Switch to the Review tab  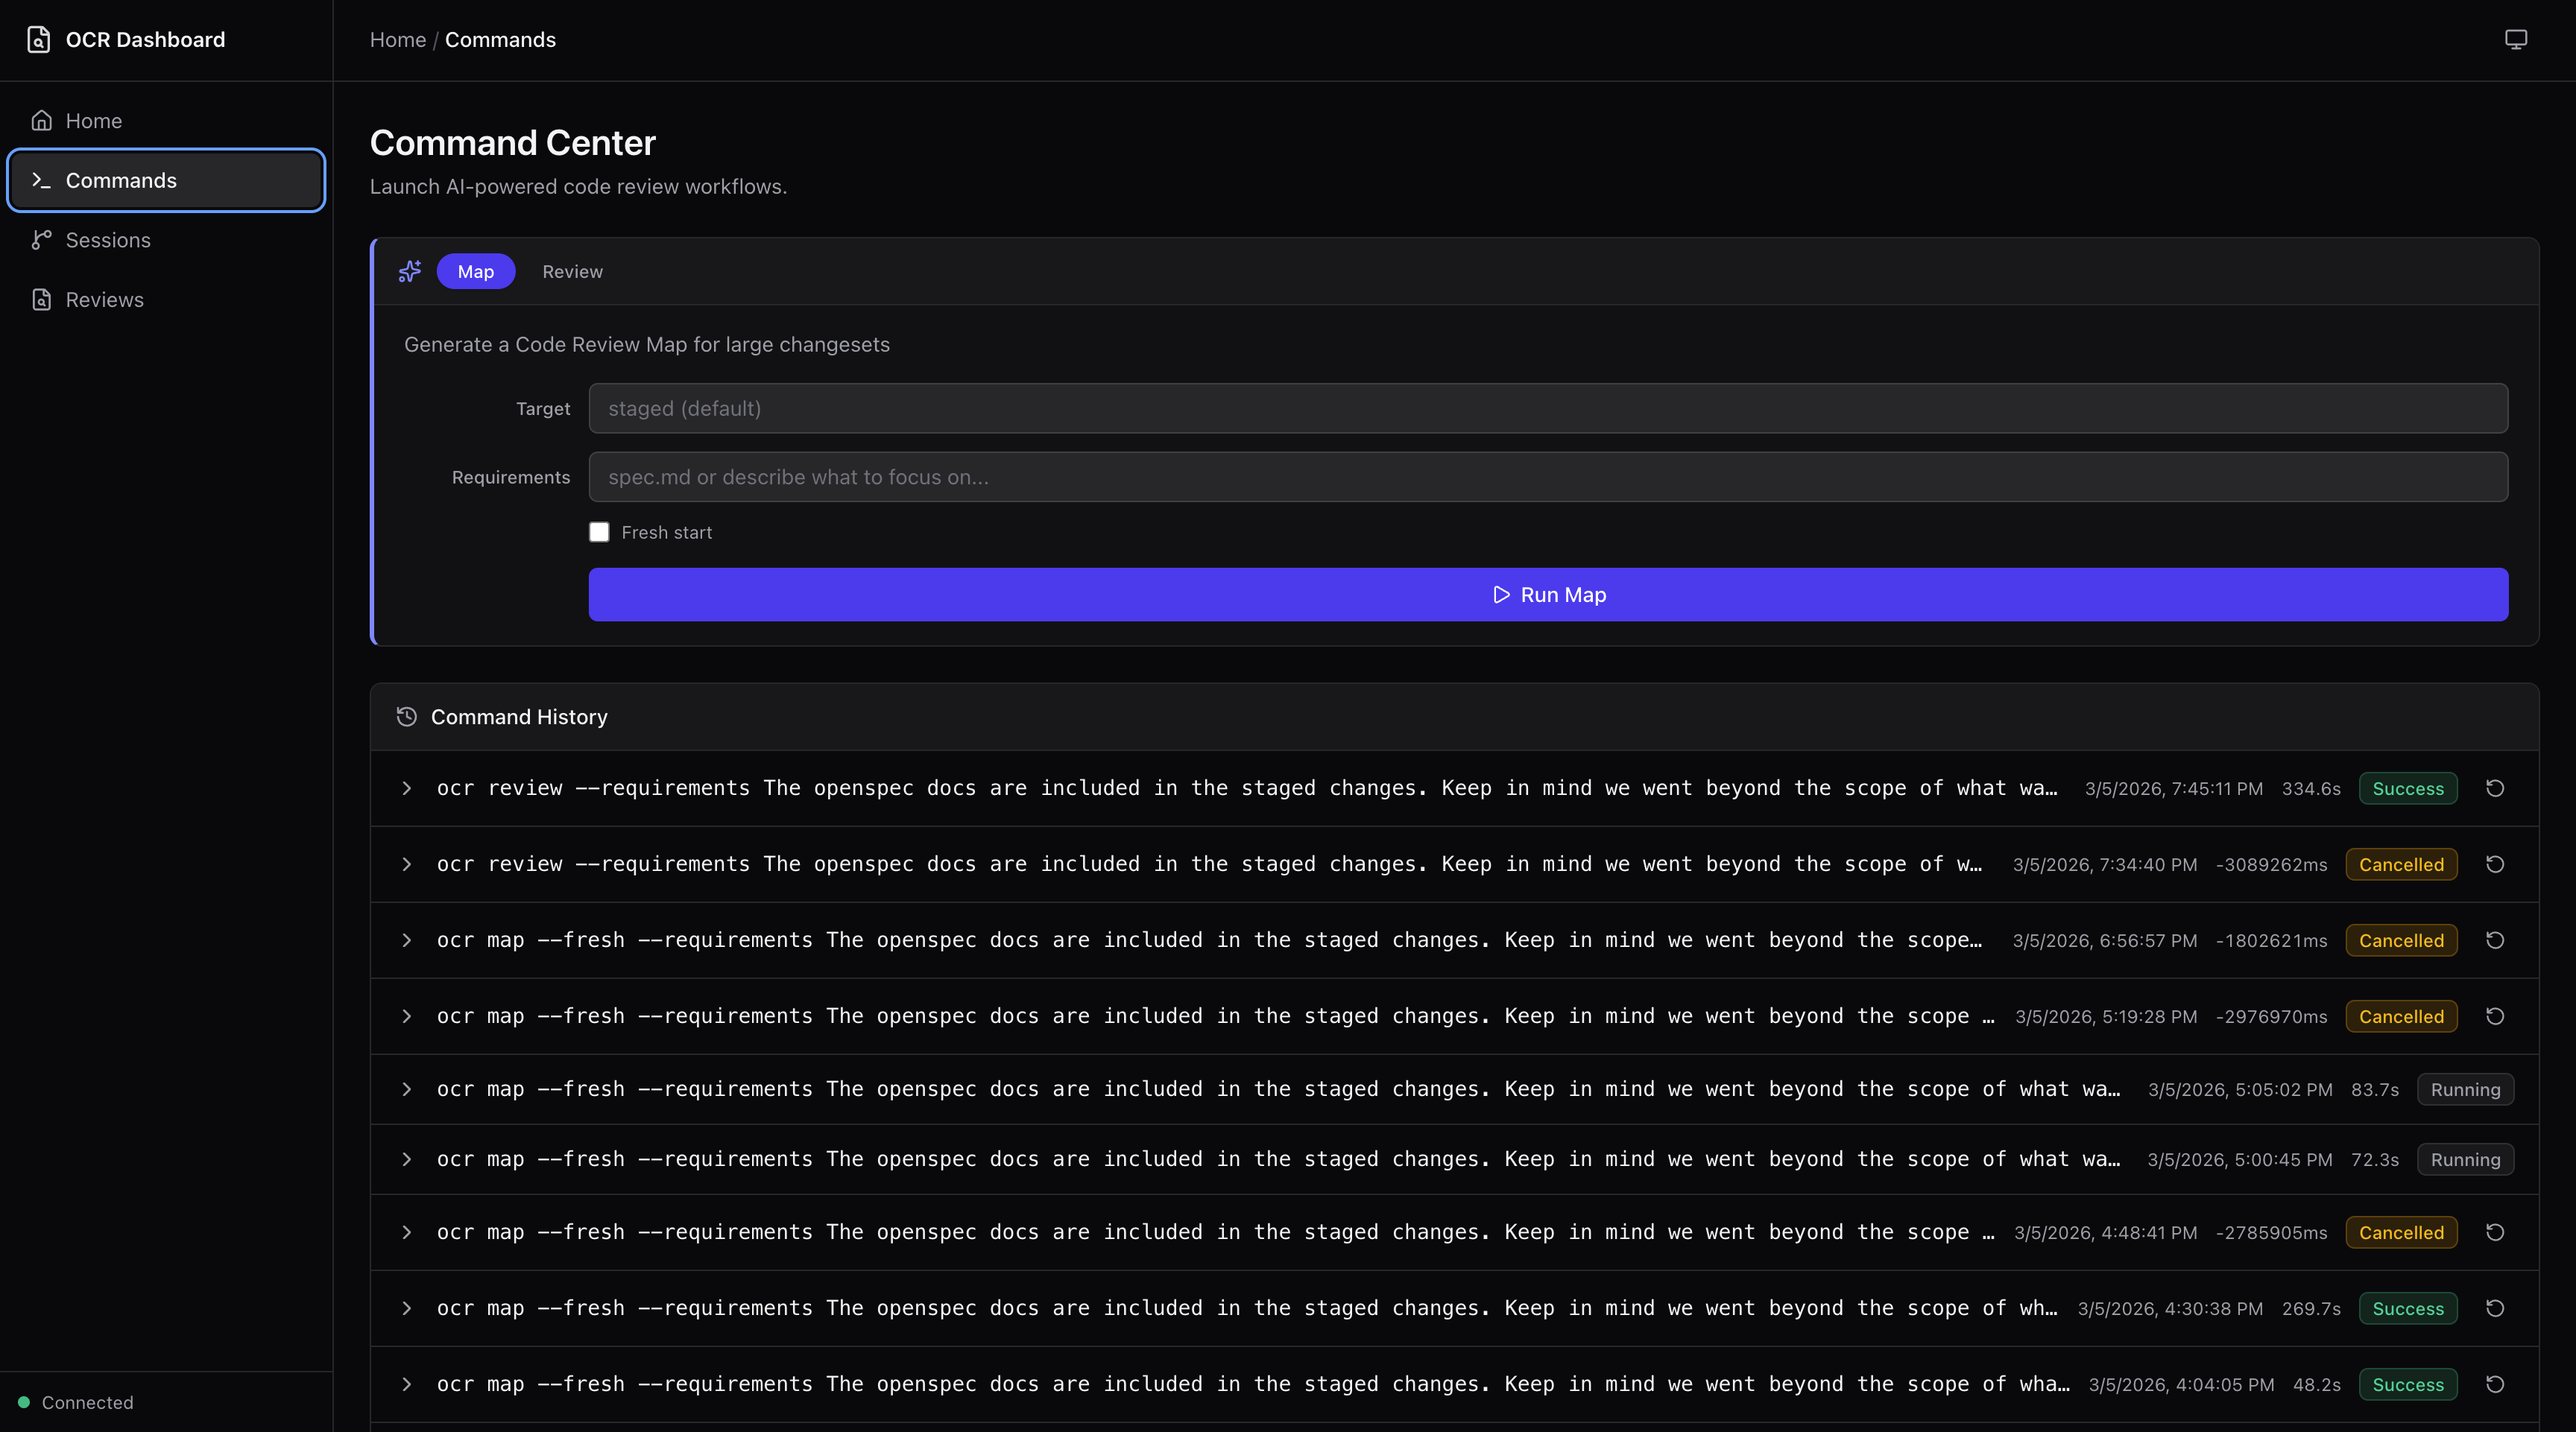572,270
